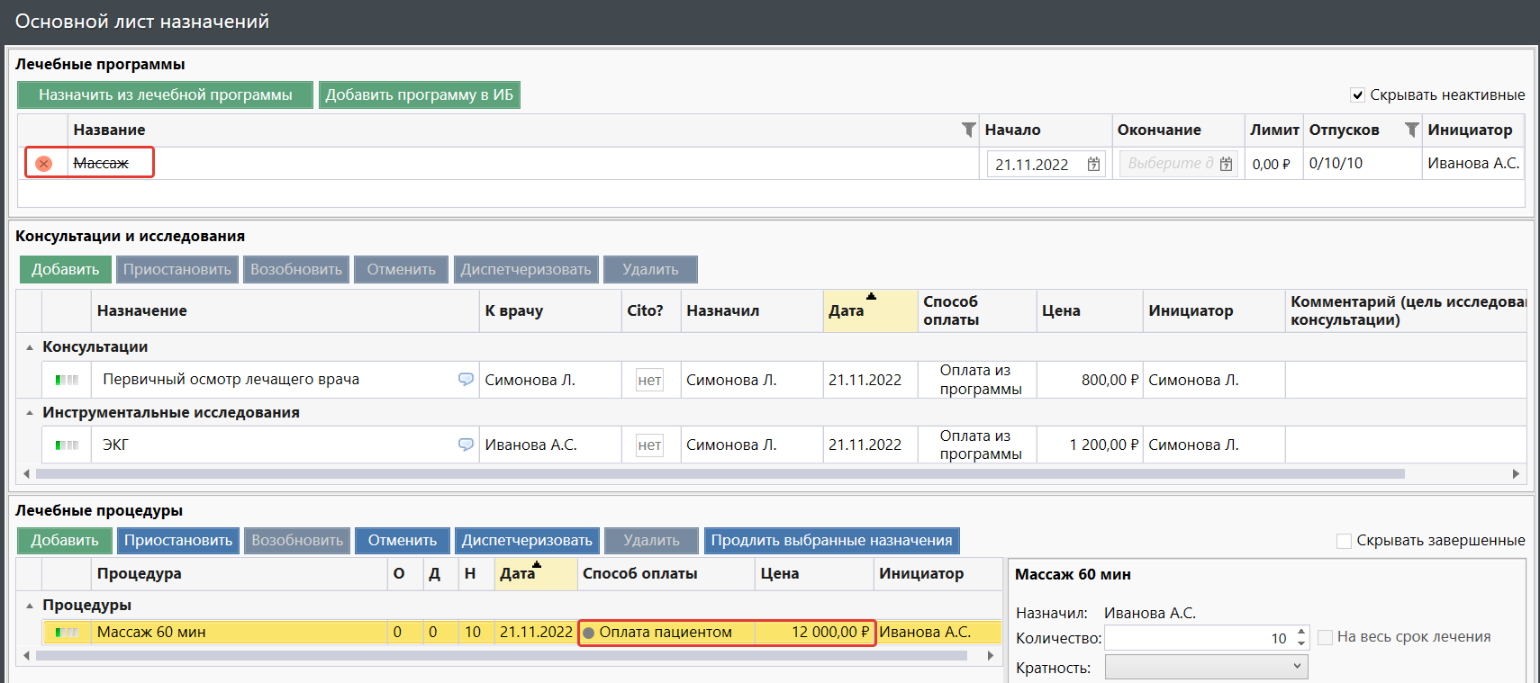Enable the Скрывать завершенные checkbox
This screenshot has height=683, width=1540.
click(x=1344, y=541)
